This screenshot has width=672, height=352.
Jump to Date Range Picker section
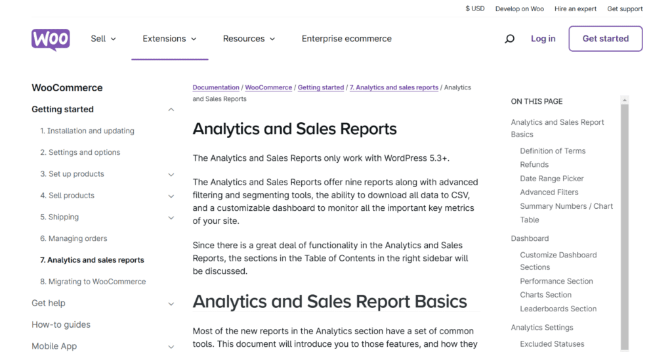[551, 179]
